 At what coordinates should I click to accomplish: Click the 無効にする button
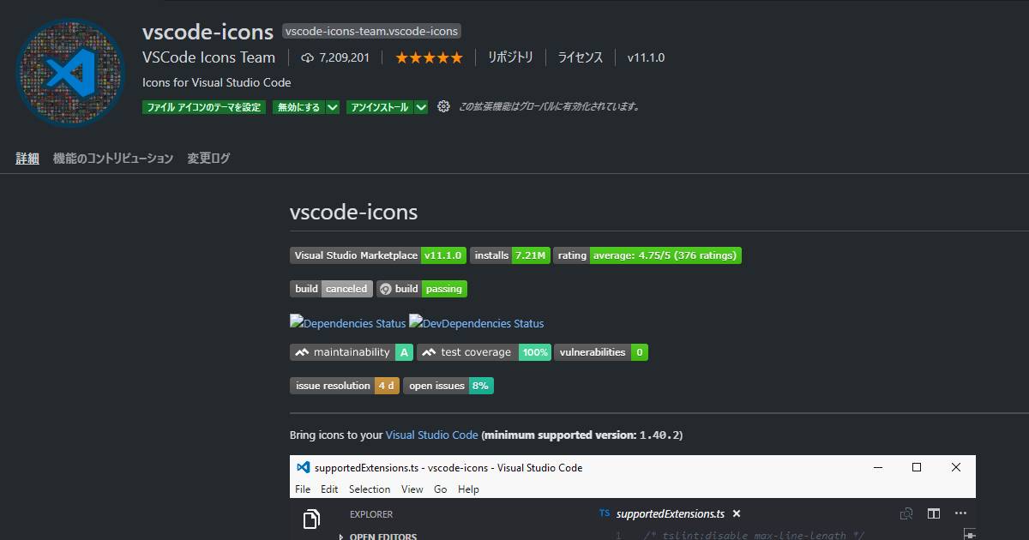(x=299, y=107)
